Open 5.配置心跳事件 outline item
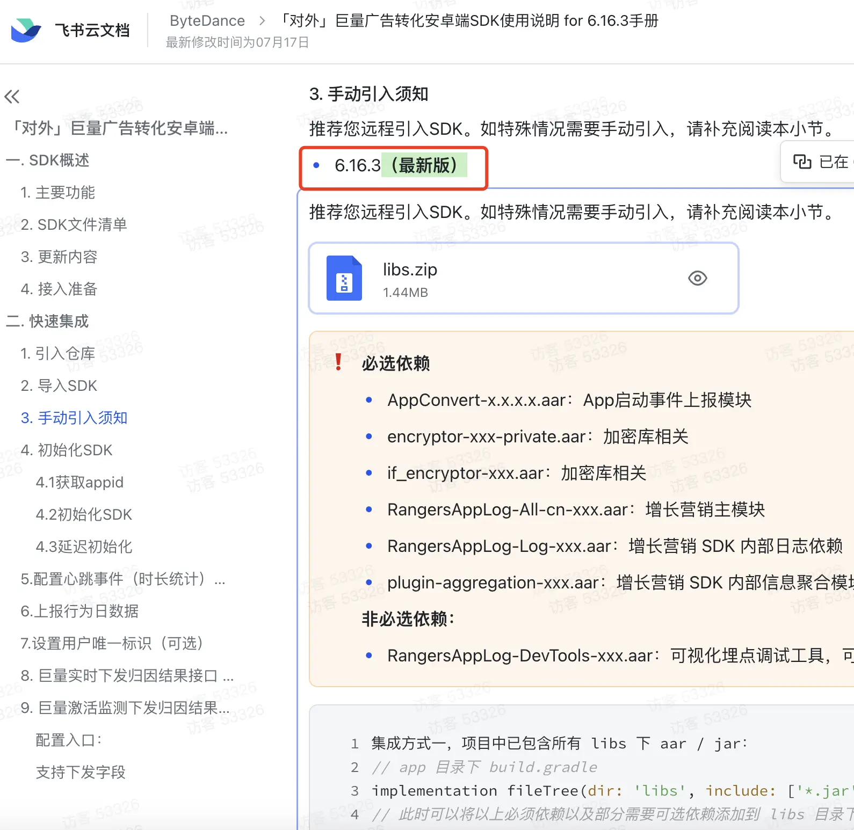854x830 pixels. click(123, 579)
